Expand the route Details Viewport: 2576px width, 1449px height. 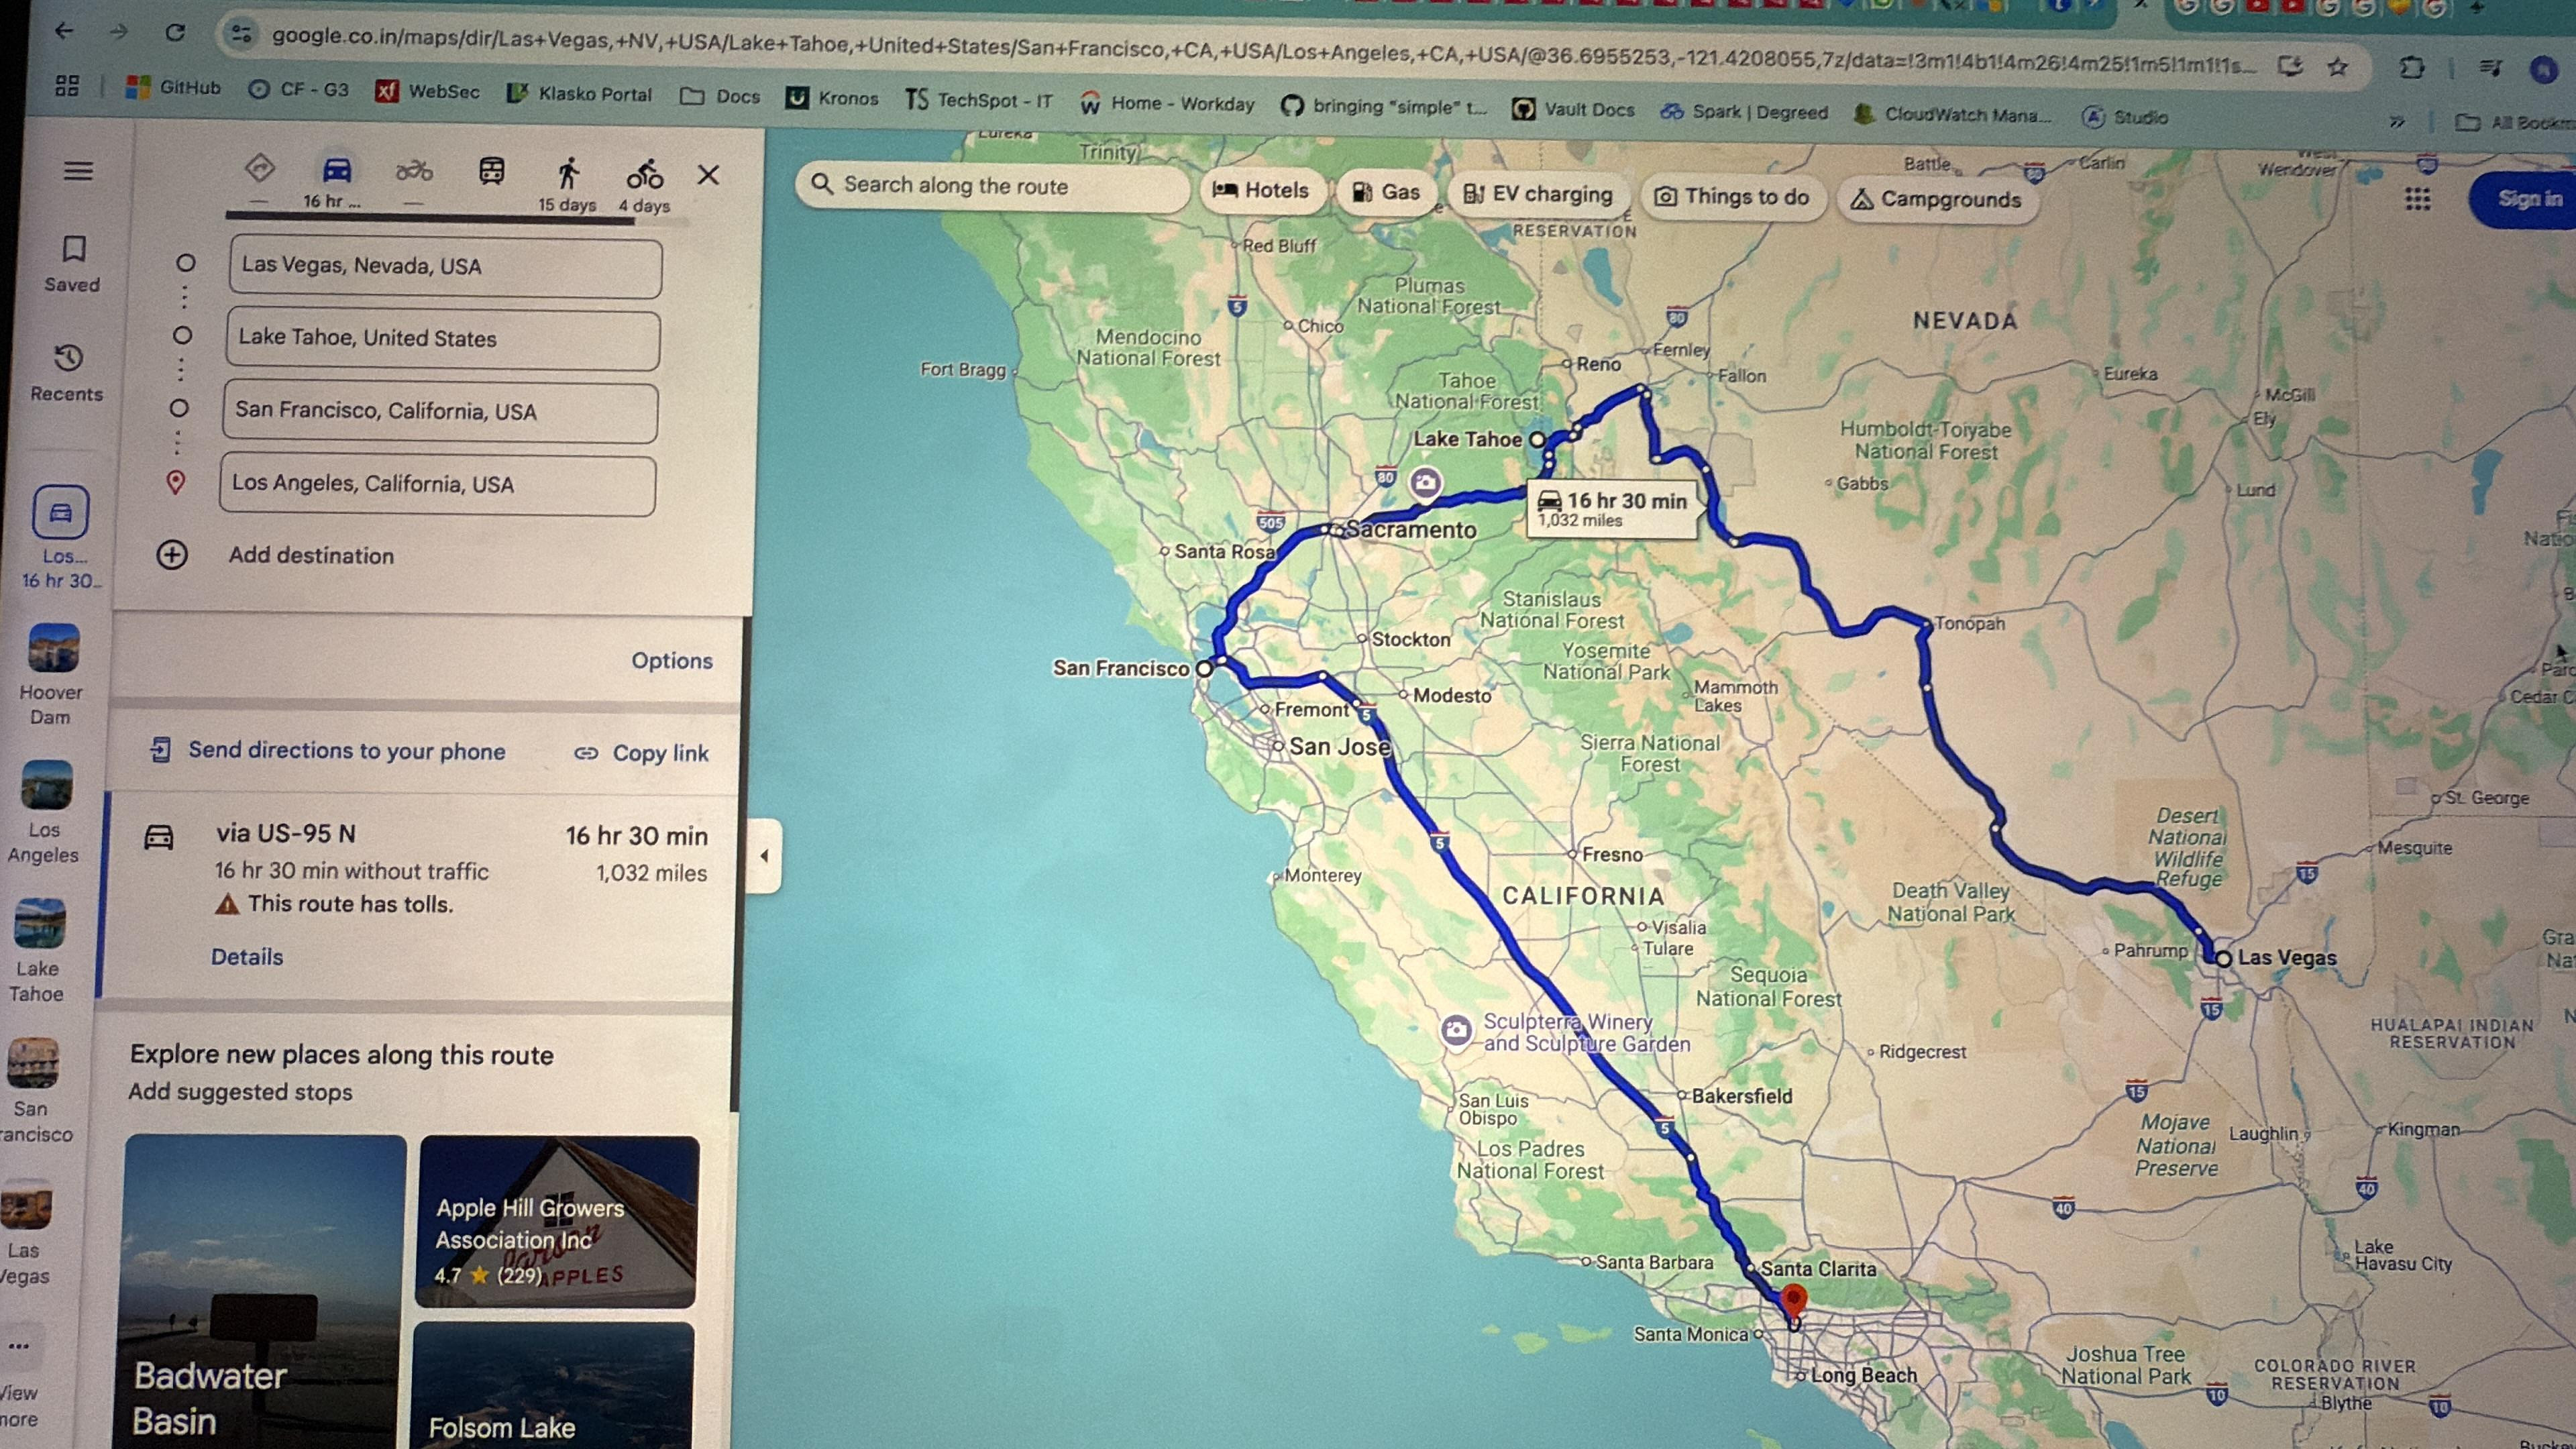[x=247, y=957]
